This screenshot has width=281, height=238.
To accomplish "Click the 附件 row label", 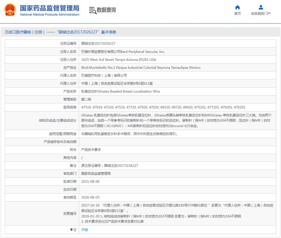I will point(73,150).
